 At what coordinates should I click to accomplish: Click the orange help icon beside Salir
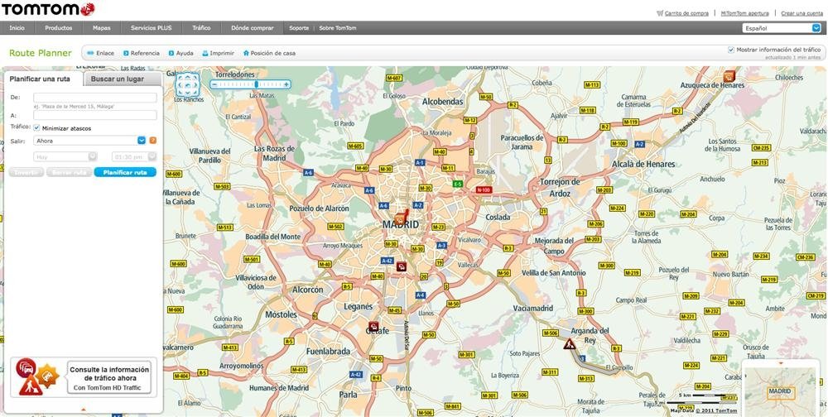(153, 141)
